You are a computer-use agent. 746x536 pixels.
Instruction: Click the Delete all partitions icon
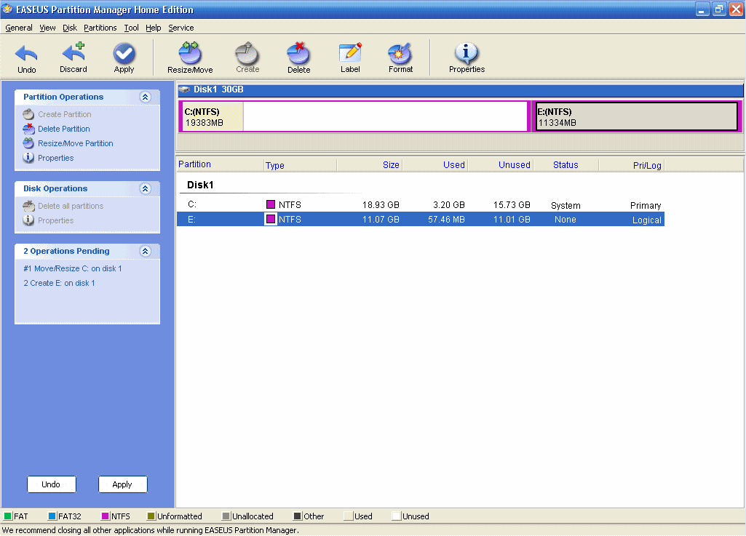(28, 206)
